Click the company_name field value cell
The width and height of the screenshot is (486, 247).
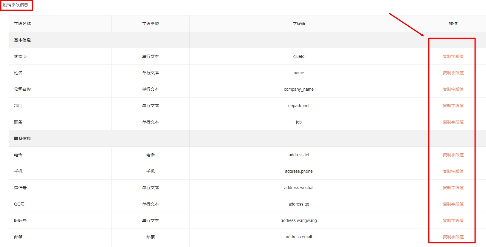(x=299, y=89)
